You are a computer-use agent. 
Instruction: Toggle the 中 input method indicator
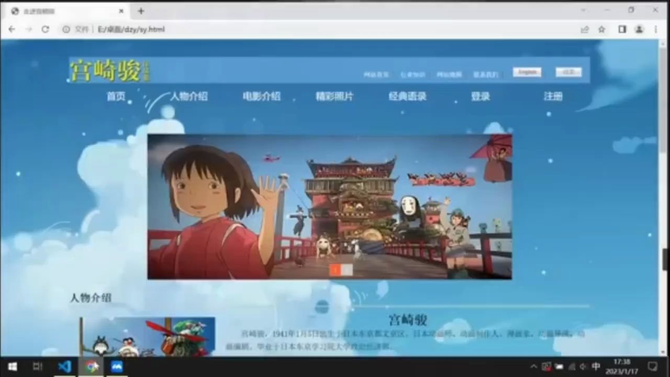tap(596, 367)
